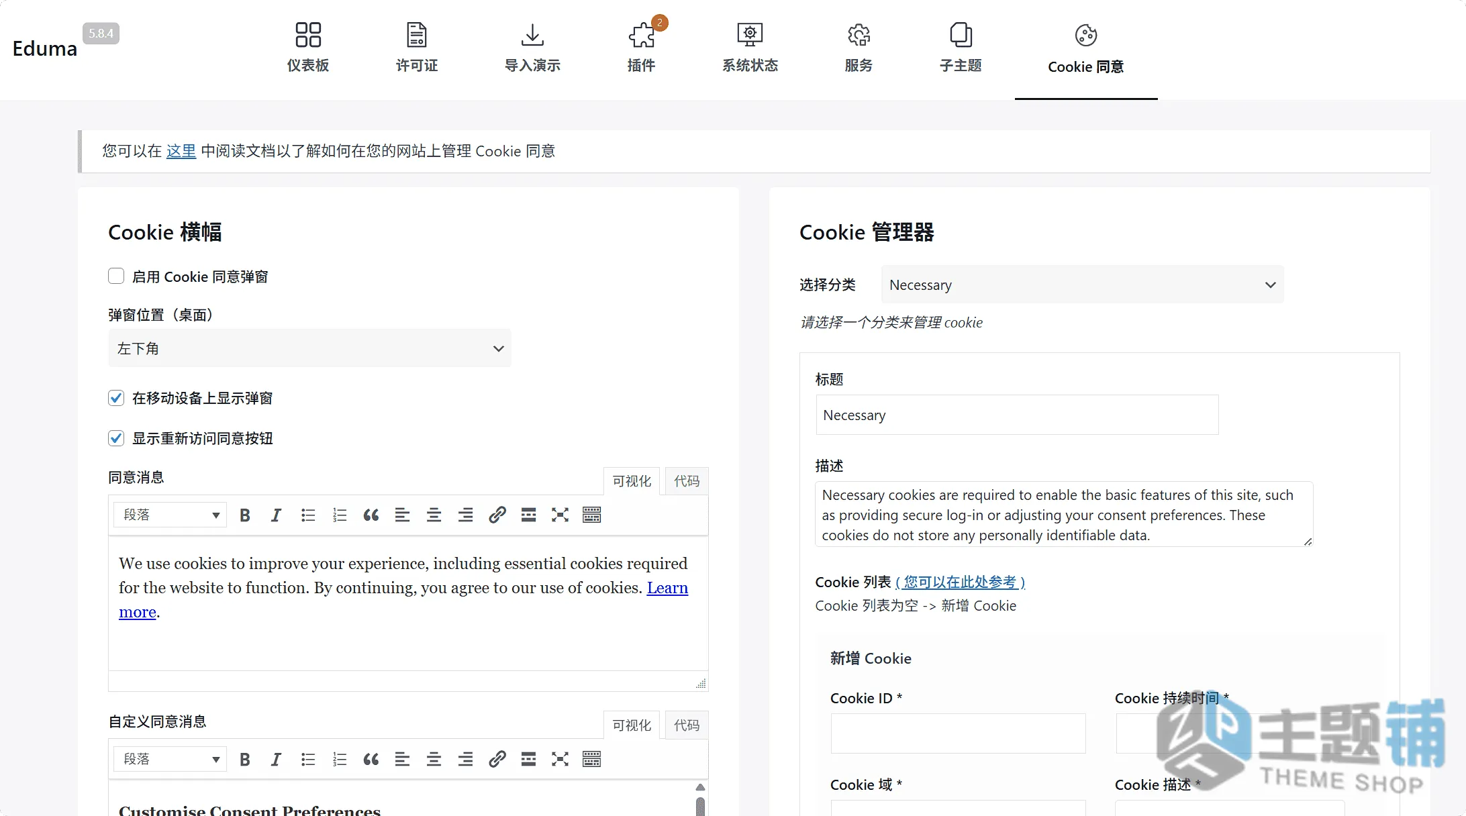Insert link in 同意消息 editor
The image size is (1466, 816).
pyautogui.click(x=497, y=515)
